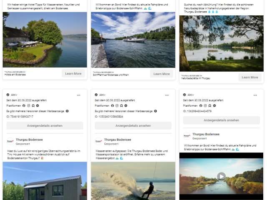The width and height of the screenshot is (267, 200).
Task: Click Learn More on Naturbadeplätze ad
Action: [250, 77]
